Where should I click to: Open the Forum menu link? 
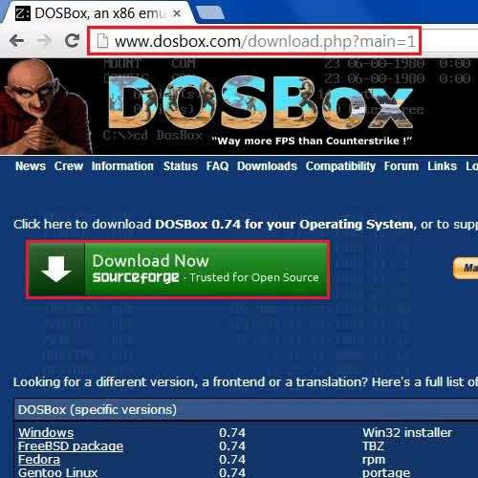click(402, 166)
